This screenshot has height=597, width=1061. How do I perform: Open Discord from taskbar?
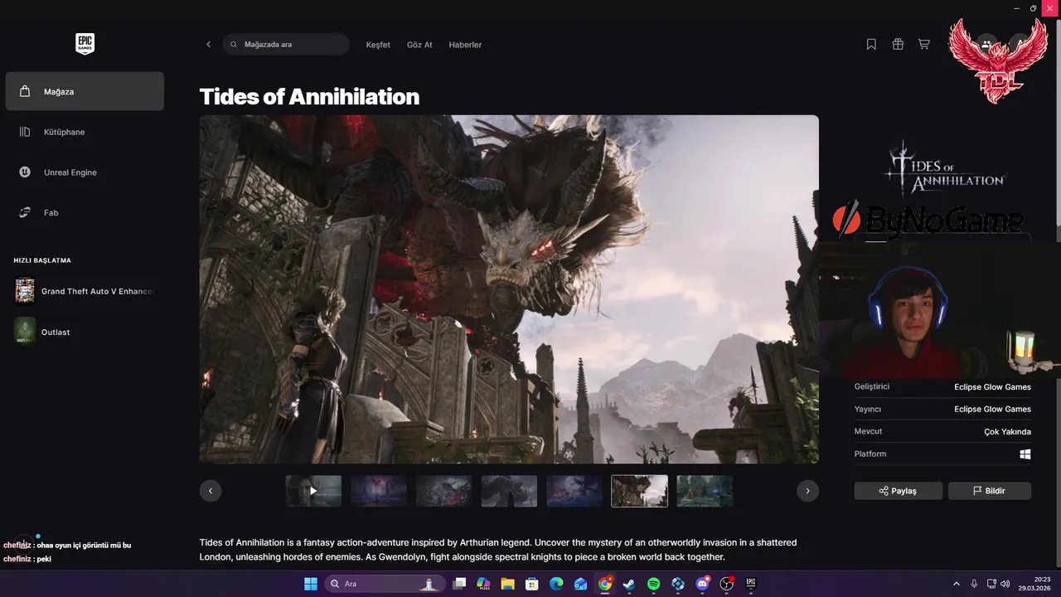pyautogui.click(x=703, y=584)
